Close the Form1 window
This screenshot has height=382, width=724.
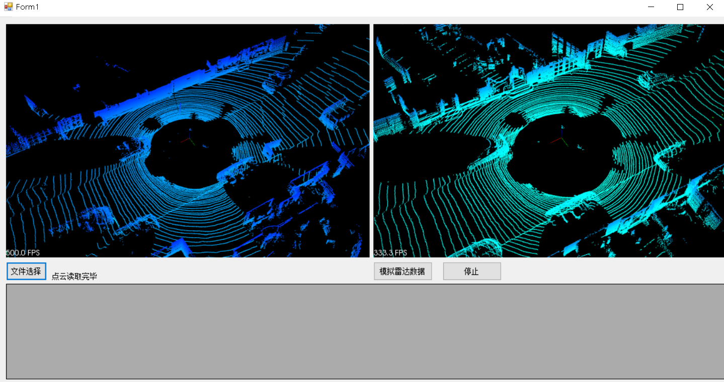(709, 7)
